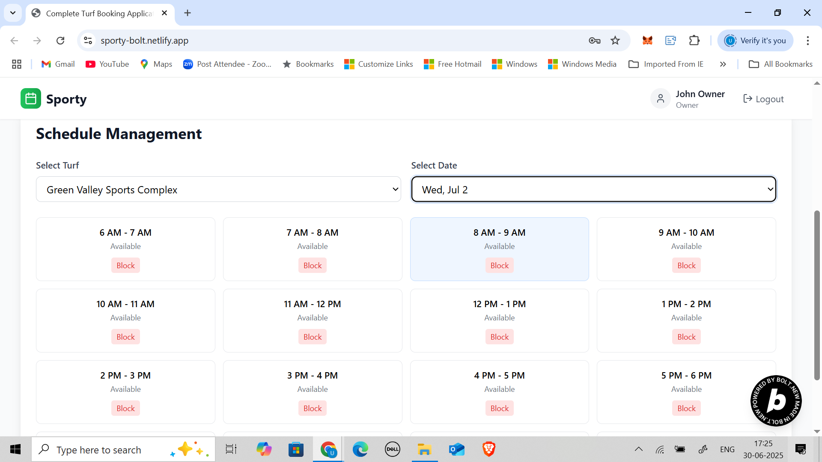Click Logout link
The image size is (822, 462).
tap(763, 99)
